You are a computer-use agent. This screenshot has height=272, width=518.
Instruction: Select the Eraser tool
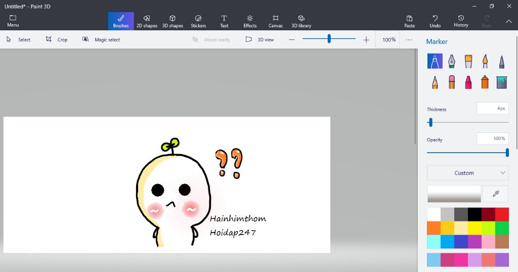tap(452, 82)
